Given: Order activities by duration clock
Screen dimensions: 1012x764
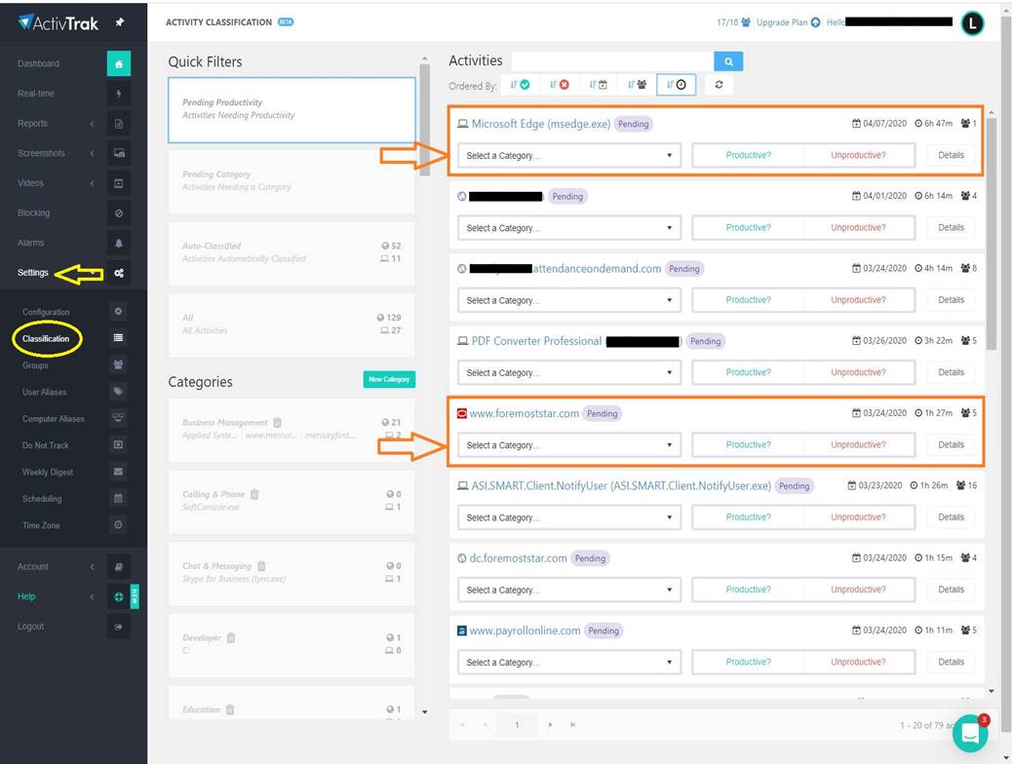Looking at the screenshot, I should click(x=677, y=85).
